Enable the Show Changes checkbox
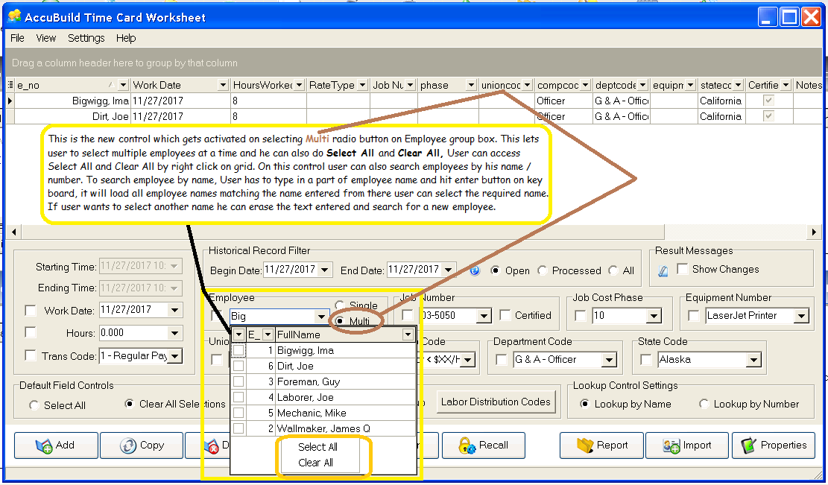828x485 pixels. pyautogui.click(x=683, y=269)
